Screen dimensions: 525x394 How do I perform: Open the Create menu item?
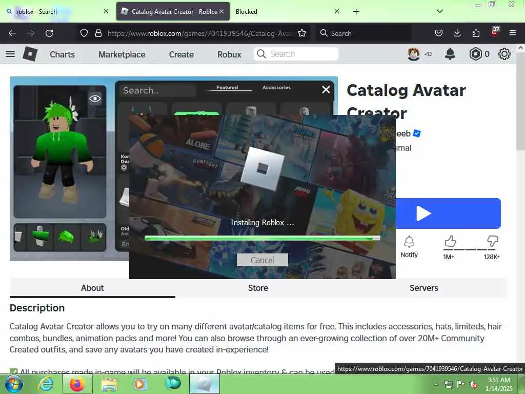click(181, 54)
